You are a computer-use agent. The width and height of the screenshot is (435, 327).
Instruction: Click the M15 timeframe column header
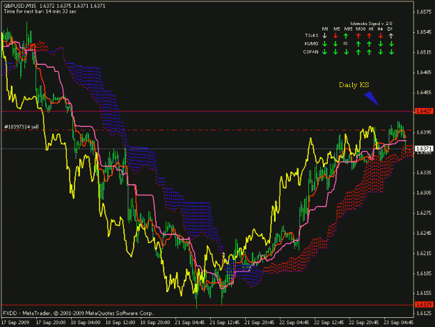click(348, 29)
